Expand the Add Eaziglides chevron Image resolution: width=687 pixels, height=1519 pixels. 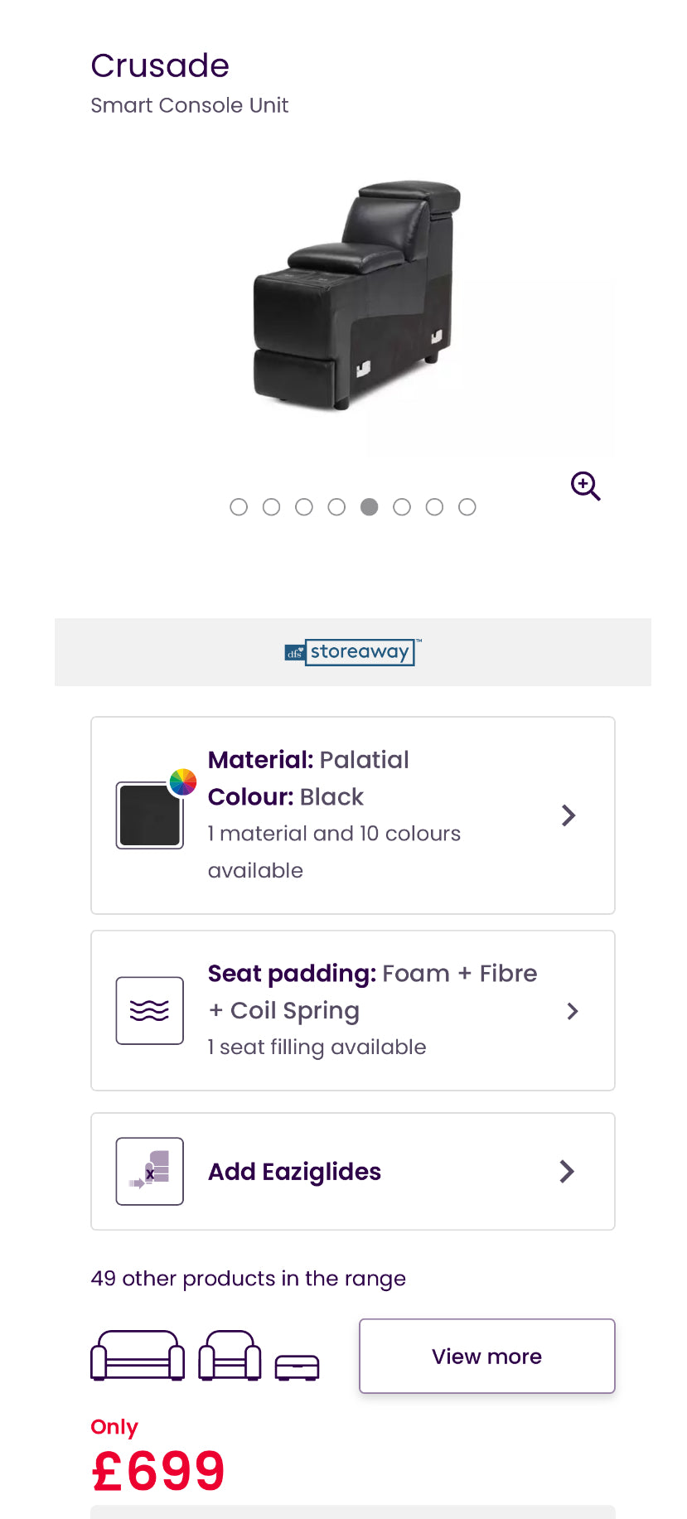pos(567,1171)
